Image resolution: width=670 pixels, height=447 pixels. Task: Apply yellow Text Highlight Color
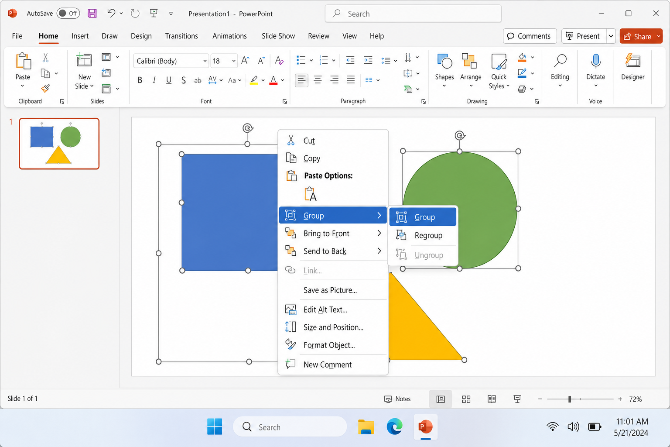tap(254, 80)
